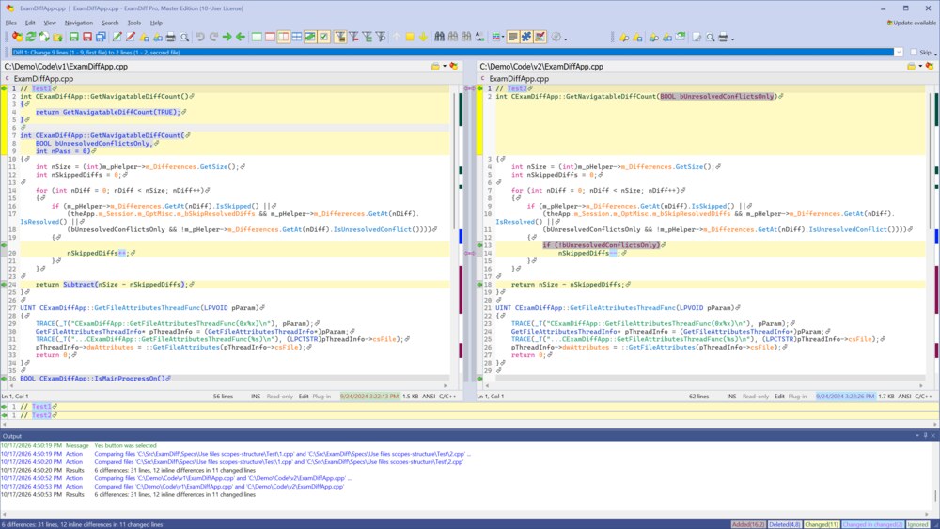Click the red pencil Edit second file icon
The width and height of the screenshot is (940, 529).
pos(130,38)
